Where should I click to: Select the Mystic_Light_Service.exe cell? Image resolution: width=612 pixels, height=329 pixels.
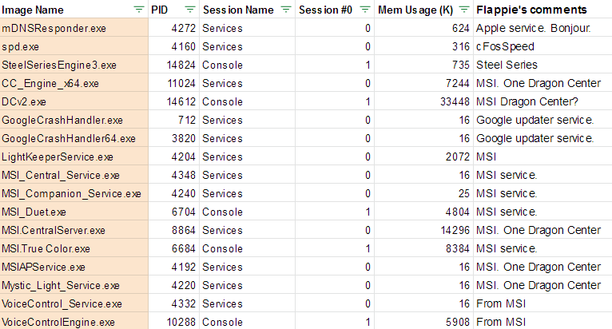point(74,285)
